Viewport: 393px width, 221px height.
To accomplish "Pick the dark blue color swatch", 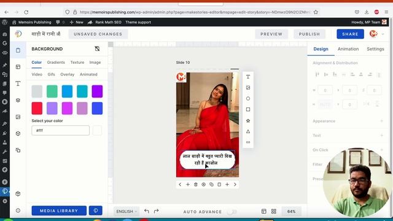I will pyautogui.click(x=97, y=108).
